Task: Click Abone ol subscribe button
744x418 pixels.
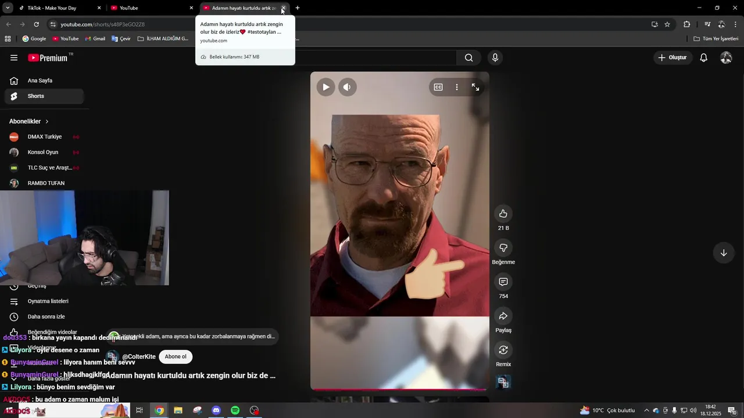Action: pyautogui.click(x=176, y=356)
